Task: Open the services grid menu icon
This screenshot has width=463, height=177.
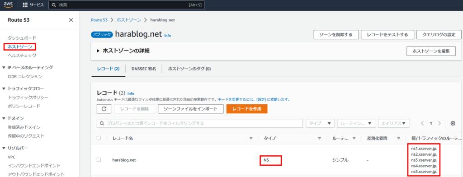Action: 25,5
